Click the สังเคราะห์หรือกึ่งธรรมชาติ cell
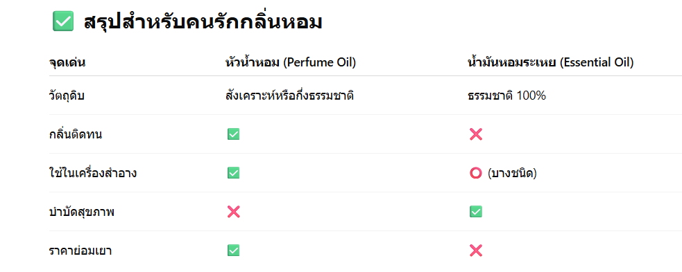Viewport: 682px width, 272px height. point(290,95)
